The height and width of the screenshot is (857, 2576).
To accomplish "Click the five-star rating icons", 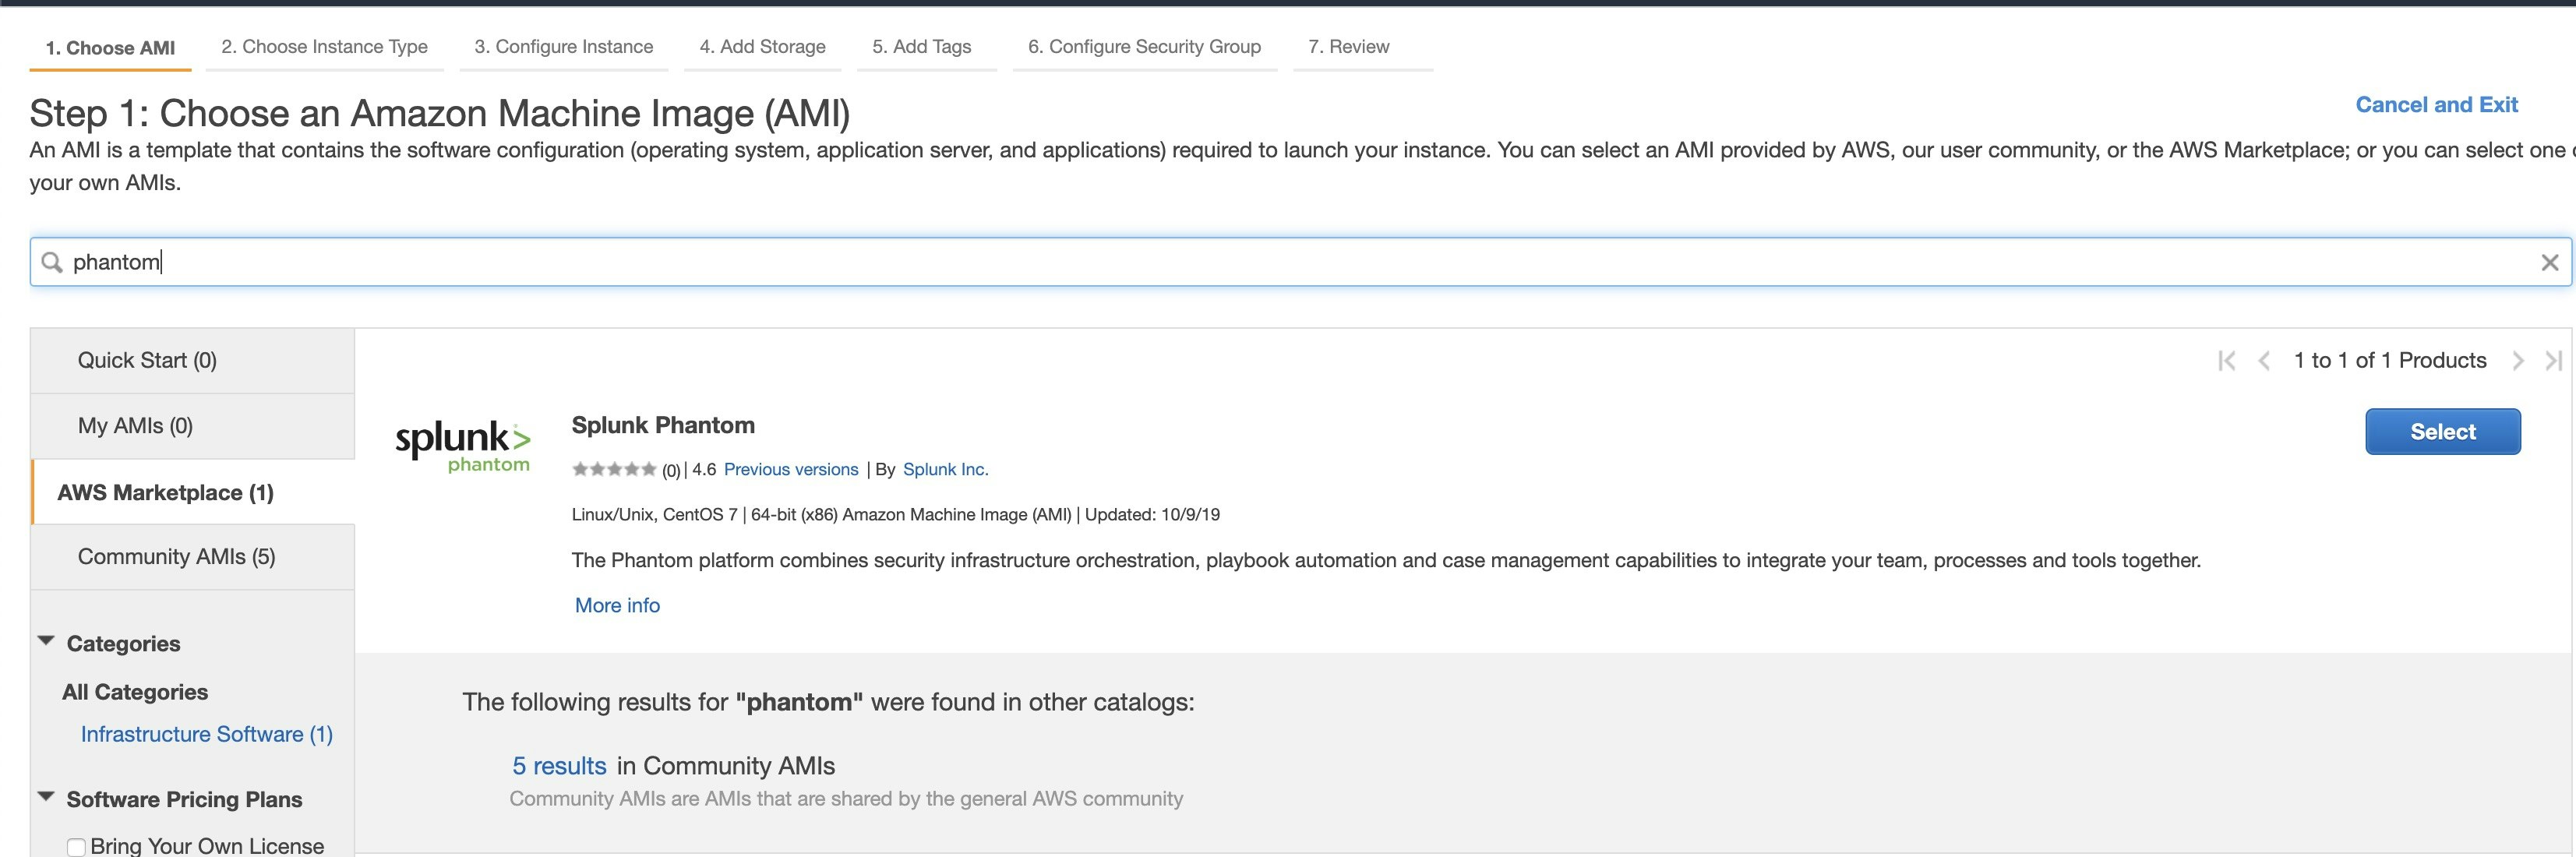I will click(614, 469).
